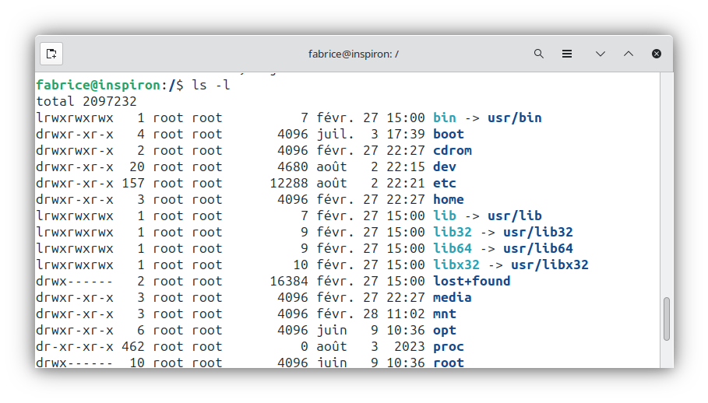Click the media directory entry
The height and width of the screenshot is (403, 708).
pos(453,297)
